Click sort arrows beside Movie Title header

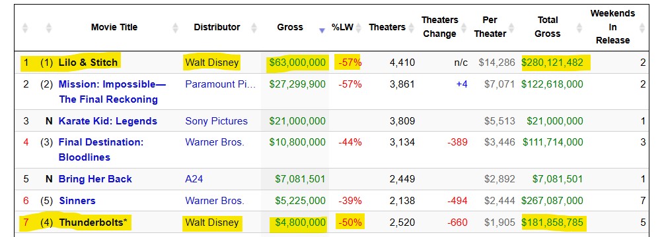click(175, 28)
